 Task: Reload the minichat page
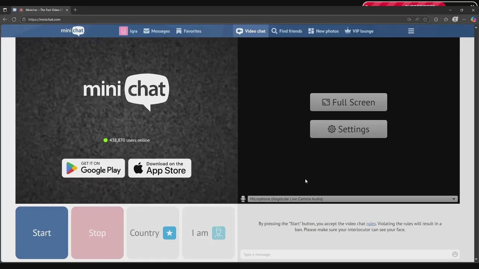[14, 19]
